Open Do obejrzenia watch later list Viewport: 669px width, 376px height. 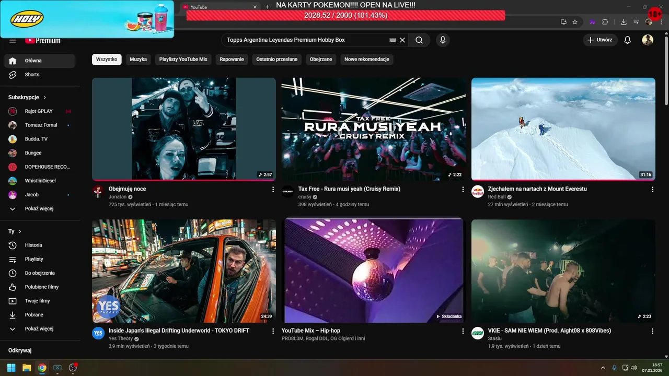point(40,273)
